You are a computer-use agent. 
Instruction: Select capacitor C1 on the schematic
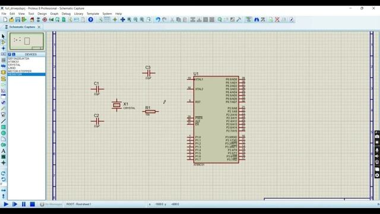(97, 89)
